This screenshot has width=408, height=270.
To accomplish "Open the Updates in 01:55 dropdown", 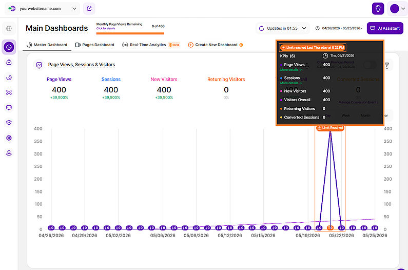I will 283,28.
